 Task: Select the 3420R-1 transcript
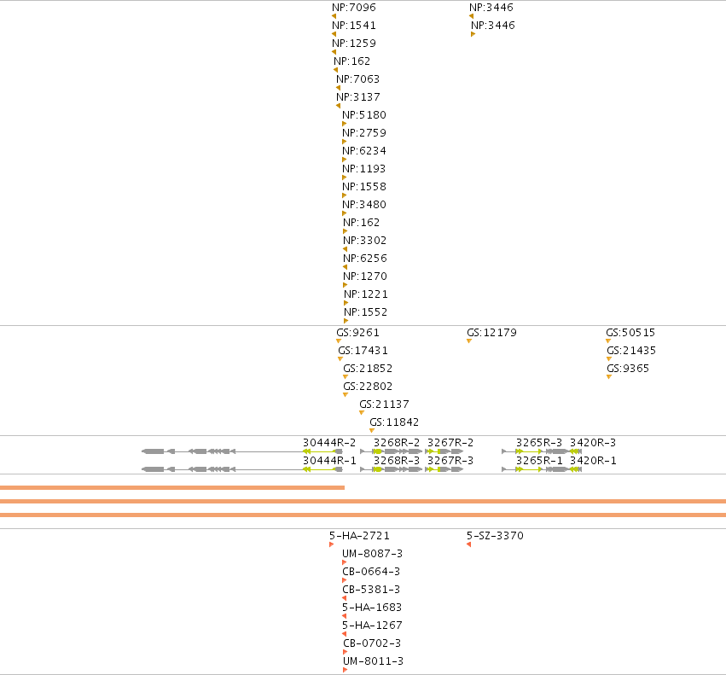pos(593,461)
